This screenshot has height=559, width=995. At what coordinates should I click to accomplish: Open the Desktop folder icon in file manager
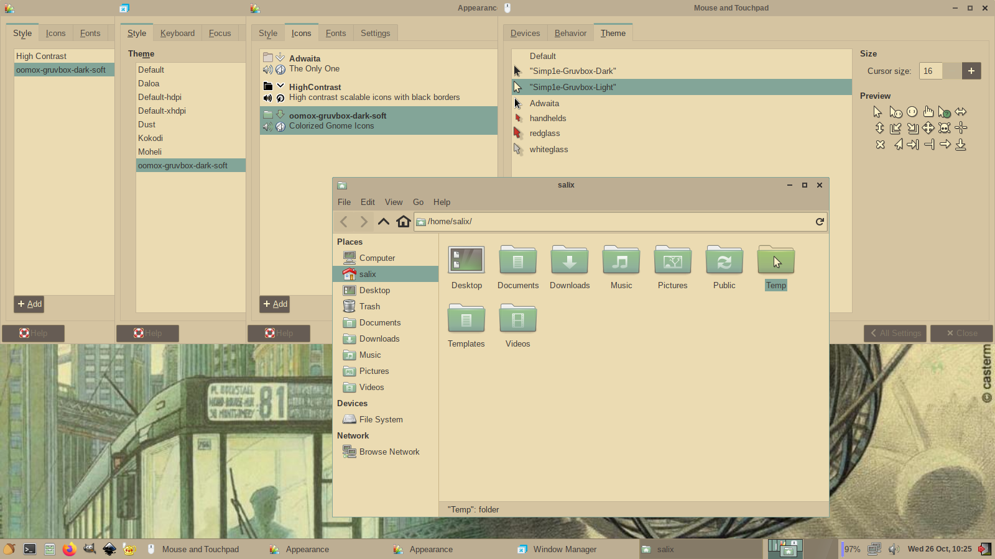(x=466, y=260)
